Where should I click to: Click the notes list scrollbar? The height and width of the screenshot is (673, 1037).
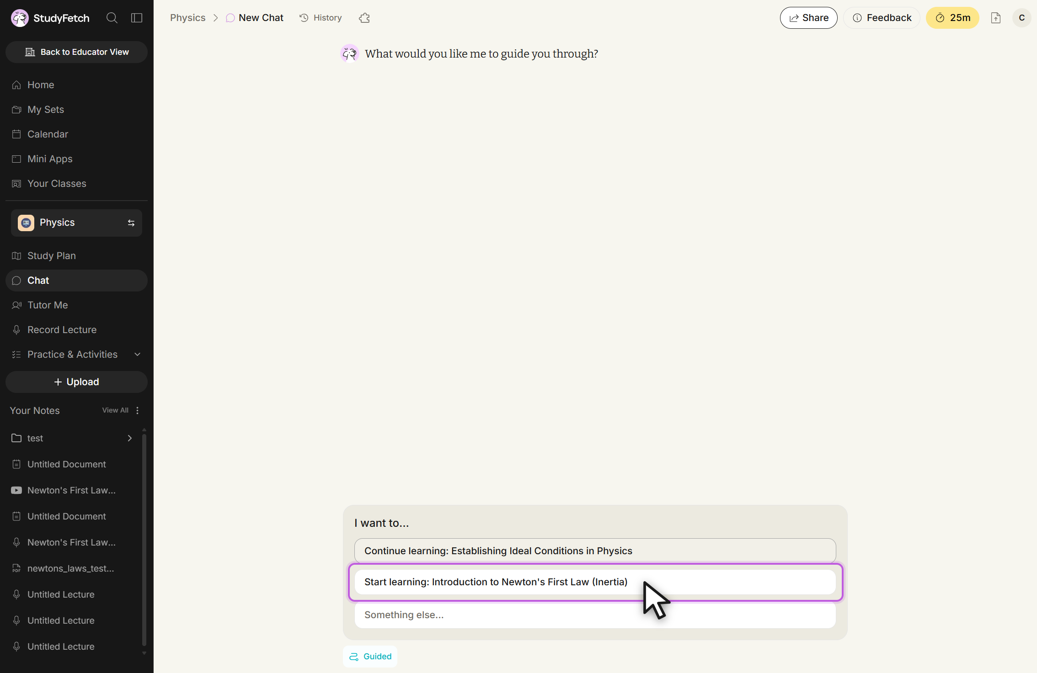coord(144,539)
